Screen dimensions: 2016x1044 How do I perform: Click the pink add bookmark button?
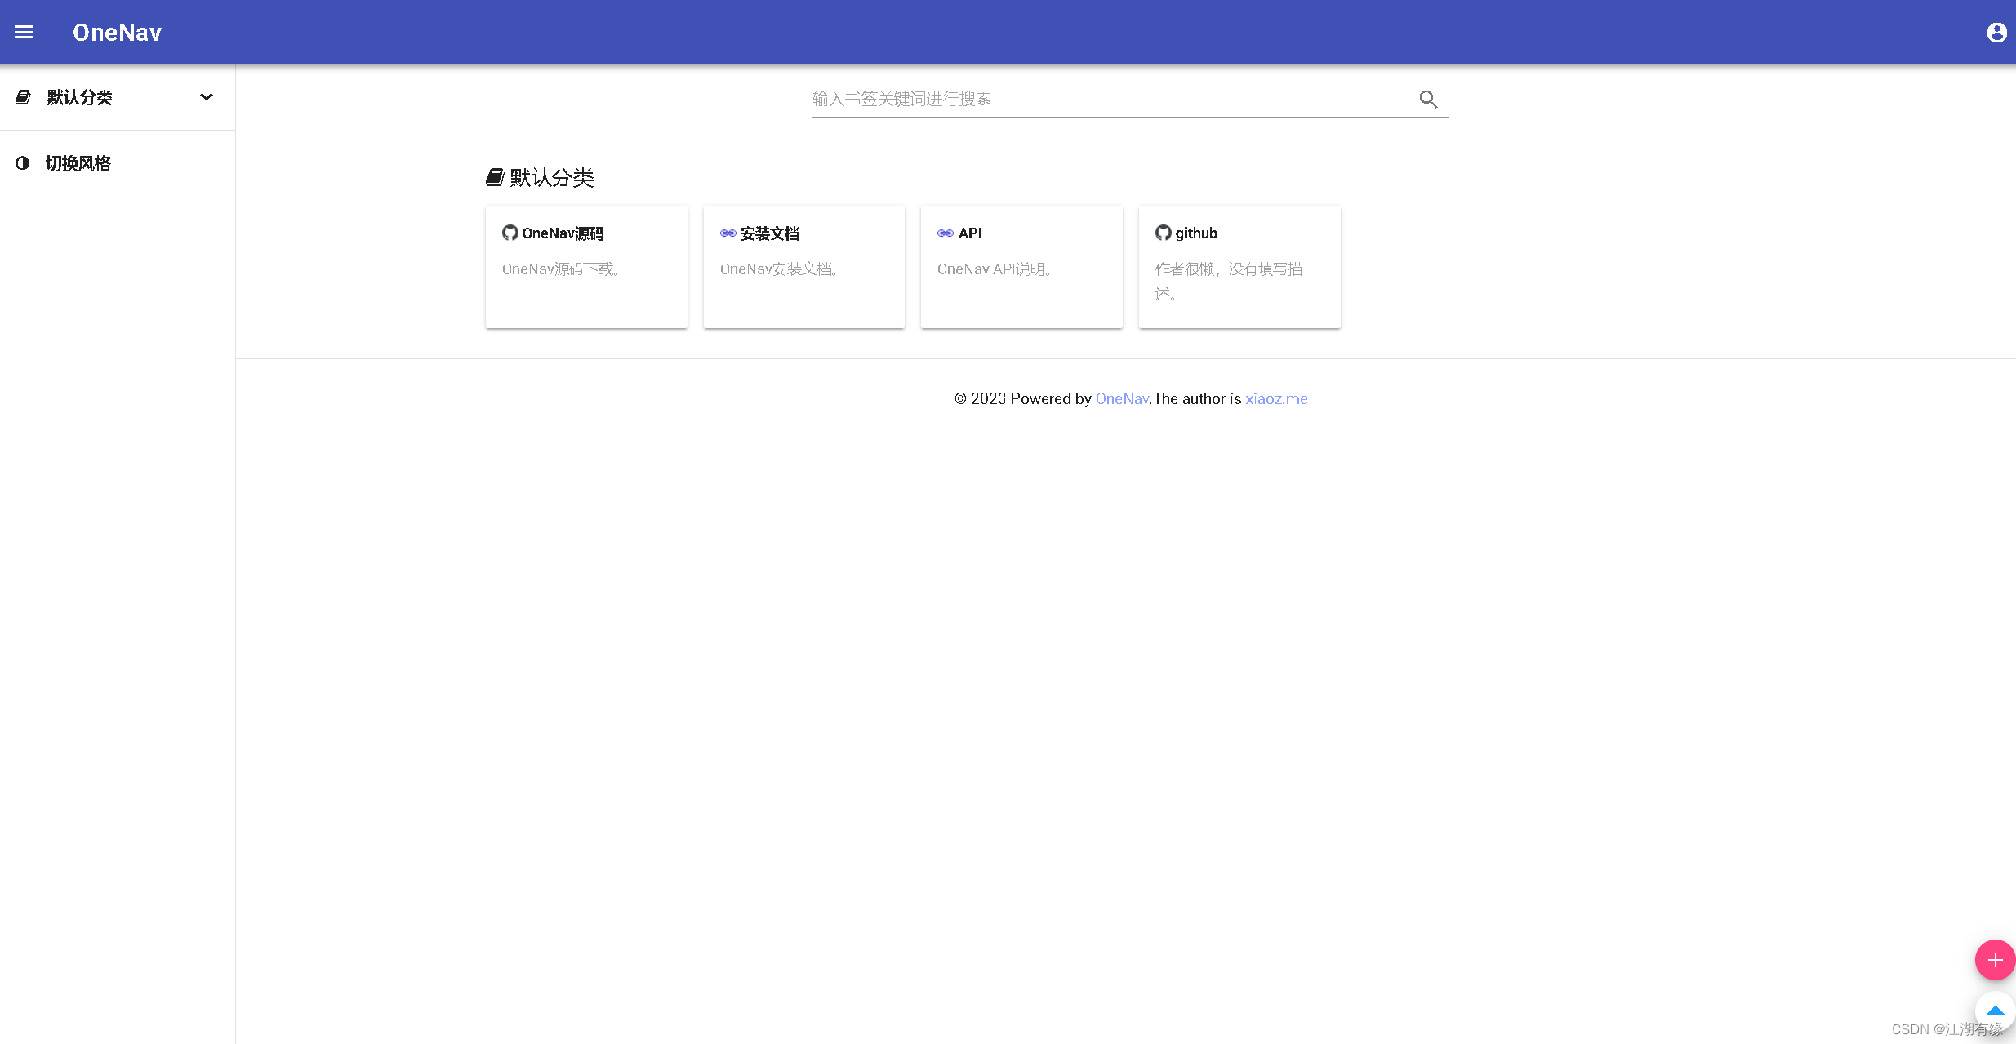(1995, 960)
